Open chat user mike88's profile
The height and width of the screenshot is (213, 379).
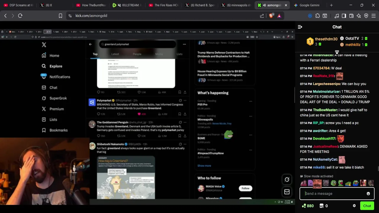[319, 167]
